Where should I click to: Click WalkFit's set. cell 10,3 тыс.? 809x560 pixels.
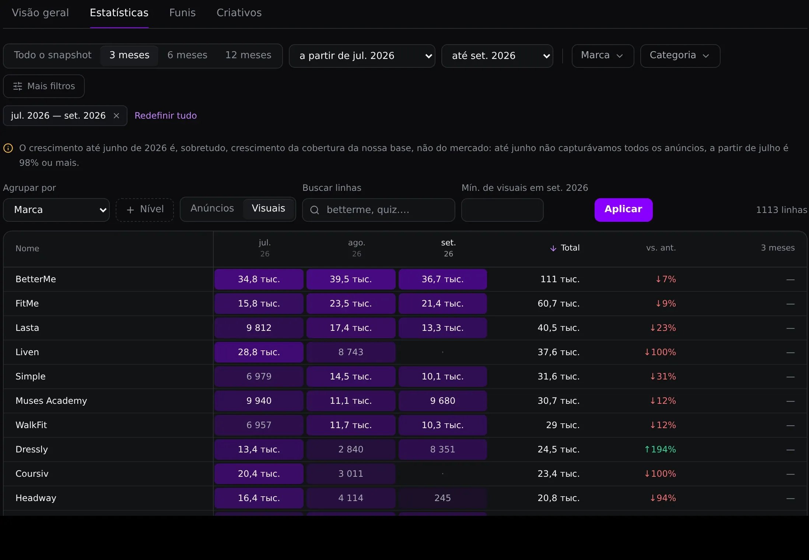click(x=443, y=425)
